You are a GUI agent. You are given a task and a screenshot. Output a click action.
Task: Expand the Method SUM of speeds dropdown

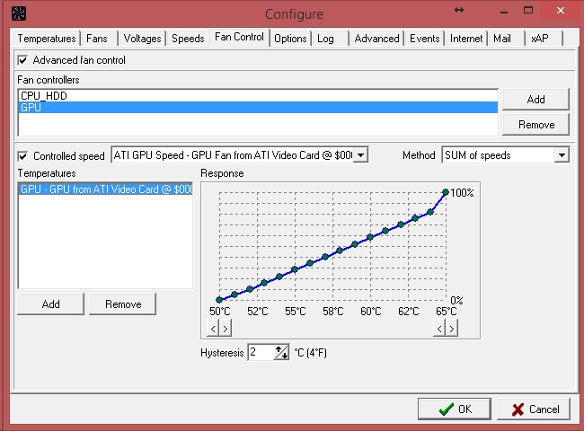[x=562, y=155]
